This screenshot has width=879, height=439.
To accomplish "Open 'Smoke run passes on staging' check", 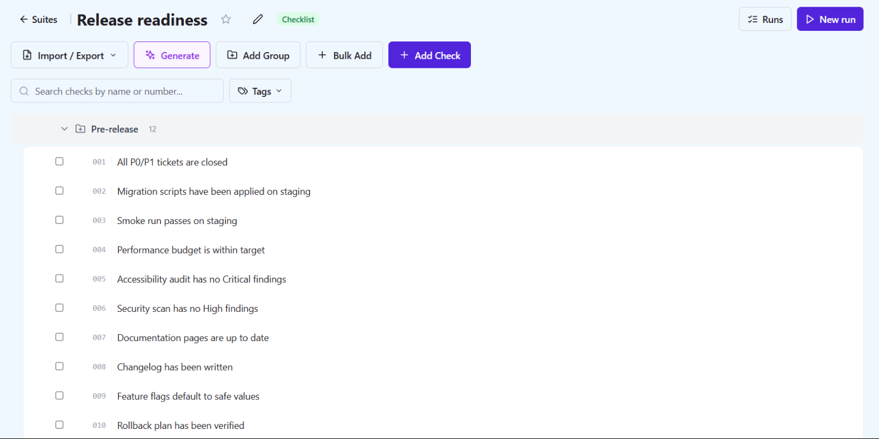I will 177,221.
